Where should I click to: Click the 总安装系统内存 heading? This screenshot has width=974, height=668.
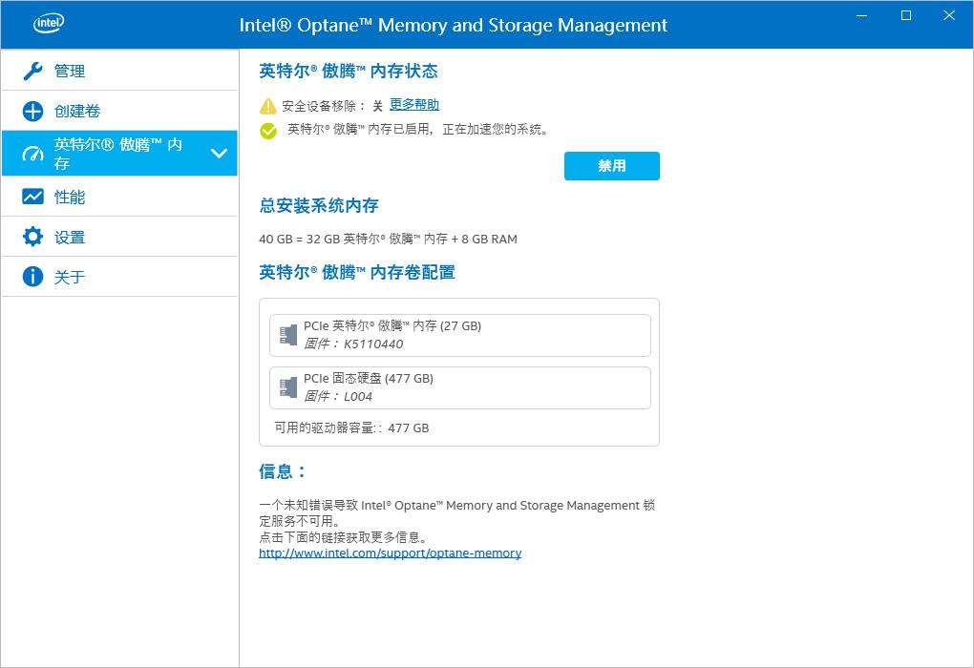click(319, 205)
